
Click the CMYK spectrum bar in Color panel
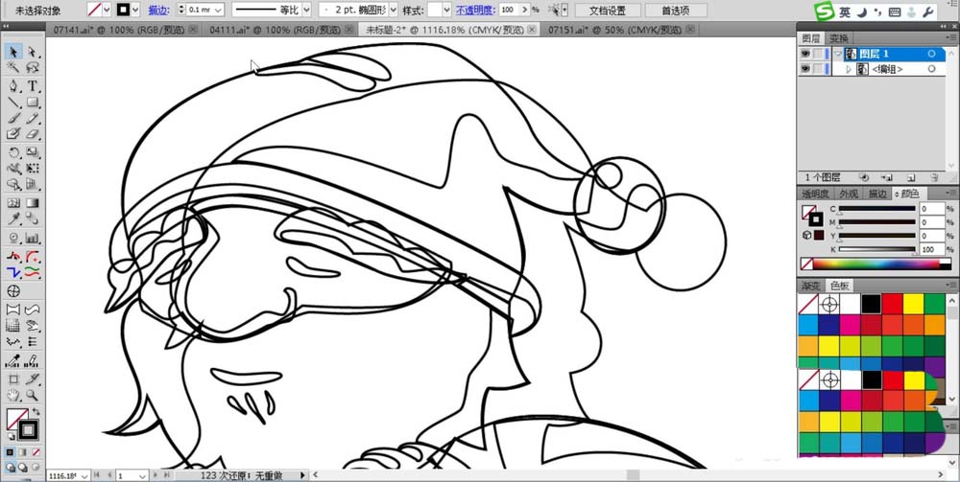click(876, 264)
